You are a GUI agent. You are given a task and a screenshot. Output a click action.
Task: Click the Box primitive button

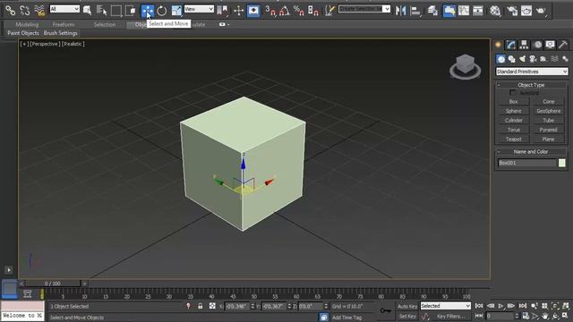[x=513, y=101]
